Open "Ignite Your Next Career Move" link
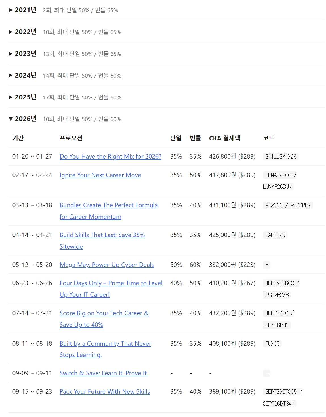 click(x=100, y=175)
